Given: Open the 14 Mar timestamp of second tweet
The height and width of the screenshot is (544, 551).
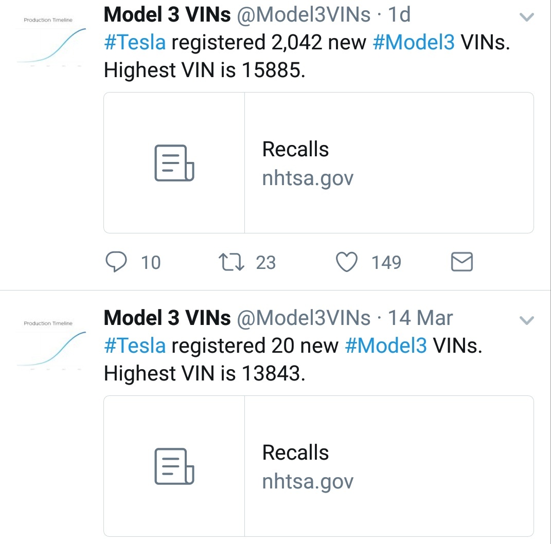Looking at the screenshot, I should 420,318.
